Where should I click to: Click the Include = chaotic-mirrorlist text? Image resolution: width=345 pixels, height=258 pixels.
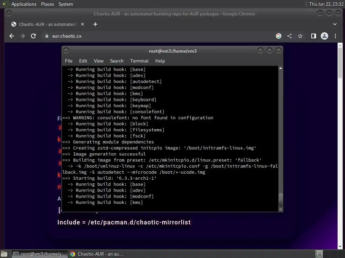[x=124, y=222]
